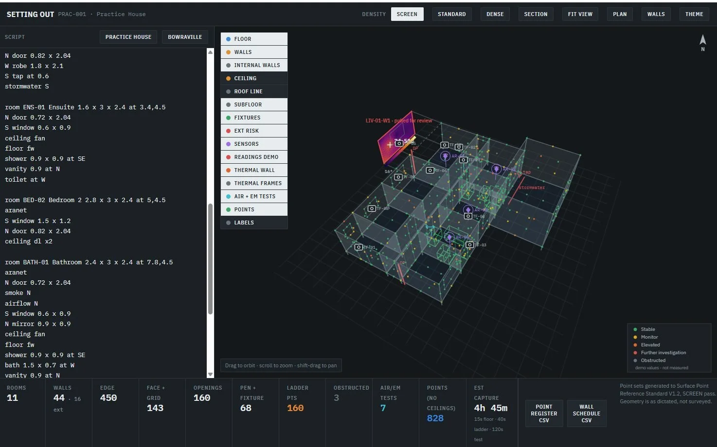
Task: Click the Section button
Action: (536, 14)
